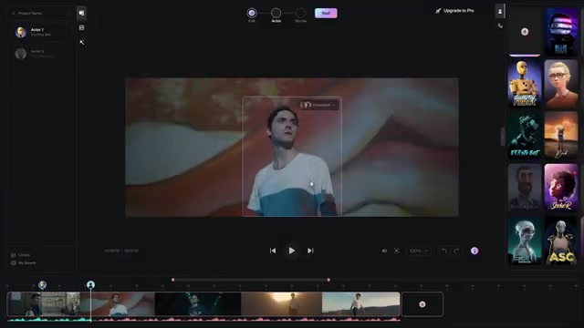
Task: Click Upgrade to Pro link
Action: pyautogui.click(x=454, y=11)
